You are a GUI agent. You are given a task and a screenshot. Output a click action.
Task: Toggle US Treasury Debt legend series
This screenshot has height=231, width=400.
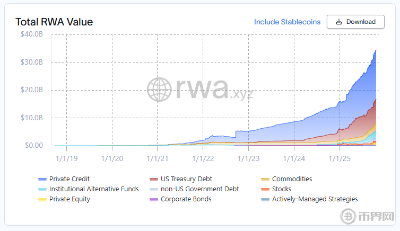186,179
